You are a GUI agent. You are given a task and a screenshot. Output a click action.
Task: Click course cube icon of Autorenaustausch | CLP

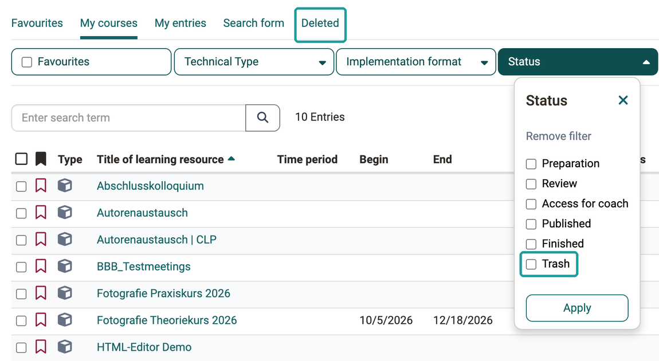(65, 239)
